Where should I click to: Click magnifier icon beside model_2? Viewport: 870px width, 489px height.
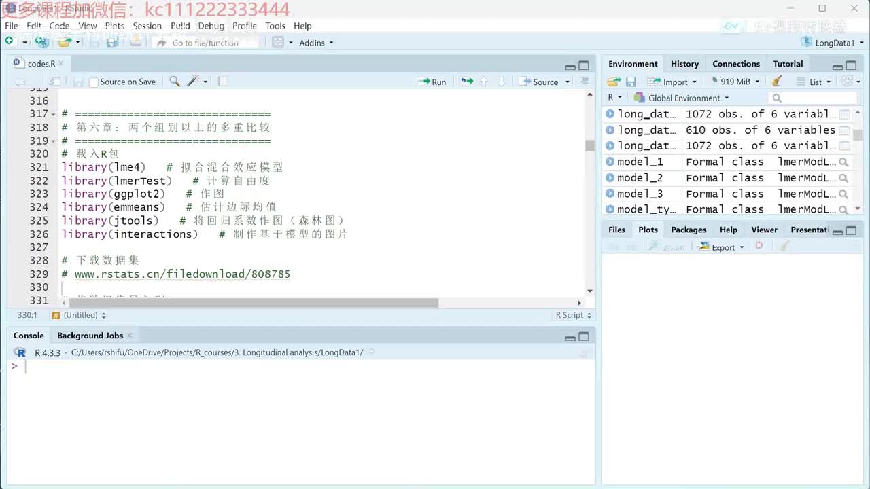click(x=843, y=178)
